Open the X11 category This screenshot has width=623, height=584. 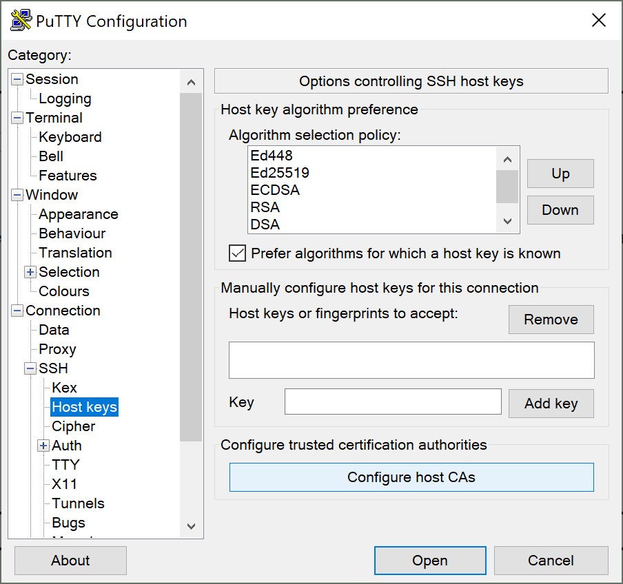pos(64,484)
